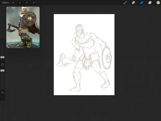Select the Smudge tool
The height and width of the screenshot is (121, 161).
pos(133,3)
